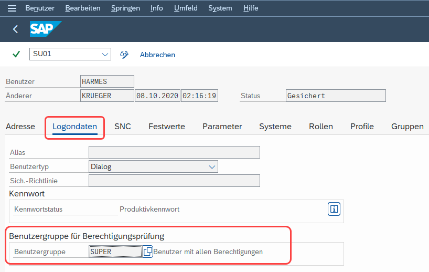Expand the SU01 transaction code dropdown

(x=105, y=55)
